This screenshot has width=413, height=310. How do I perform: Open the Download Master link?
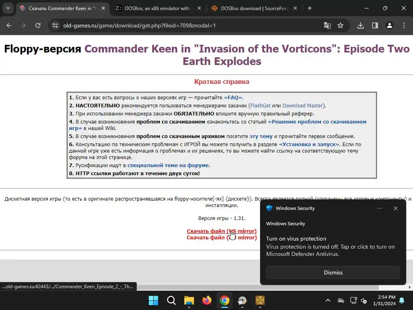point(302,106)
